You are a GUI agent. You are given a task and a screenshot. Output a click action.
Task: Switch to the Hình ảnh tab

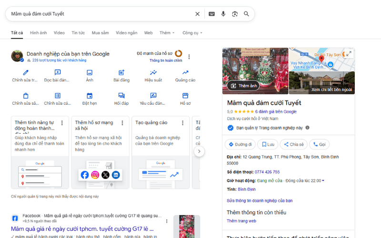point(38,33)
